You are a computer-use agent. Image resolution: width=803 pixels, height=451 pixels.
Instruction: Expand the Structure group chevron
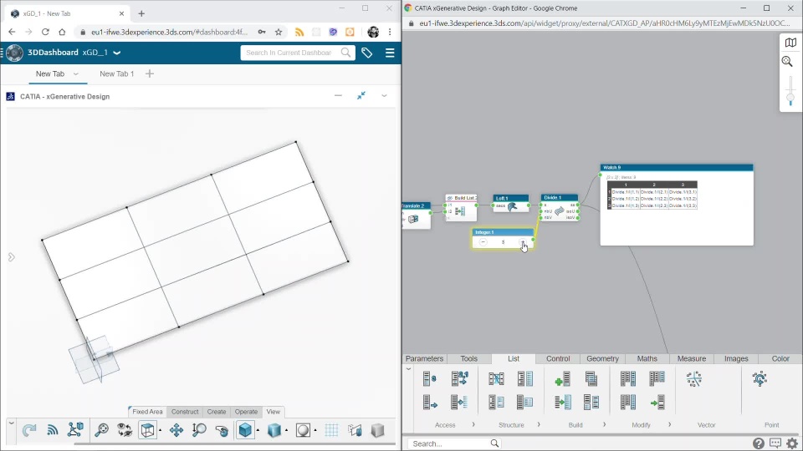[x=539, y=424]
